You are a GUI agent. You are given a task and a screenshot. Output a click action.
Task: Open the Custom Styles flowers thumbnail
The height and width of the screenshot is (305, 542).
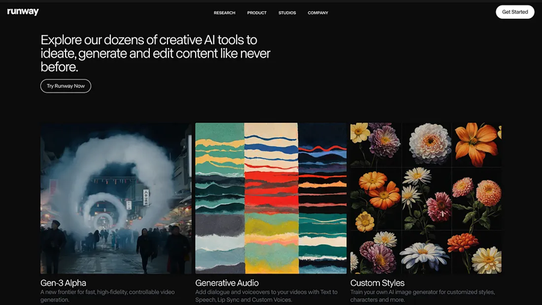point(426,199)
